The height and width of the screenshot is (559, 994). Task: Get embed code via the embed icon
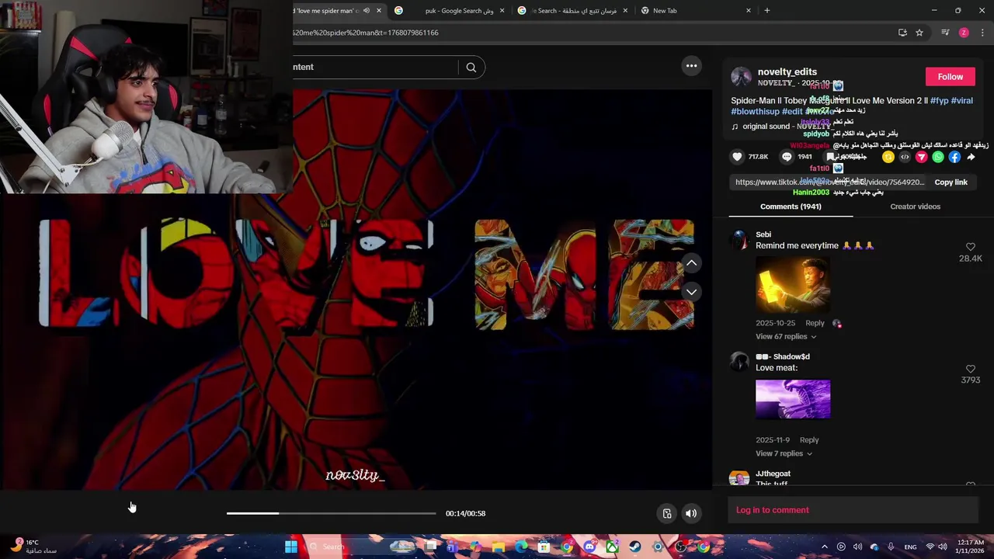[x=905, y=157]
